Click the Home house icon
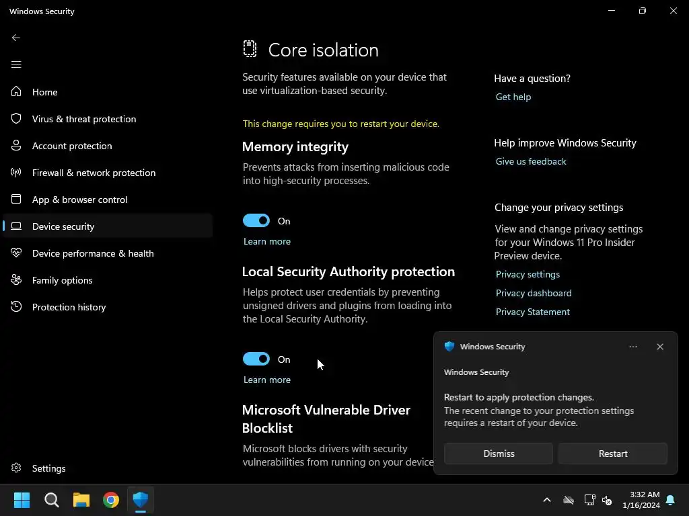This screenshot has width=689, height=516. tap(16, 91)
